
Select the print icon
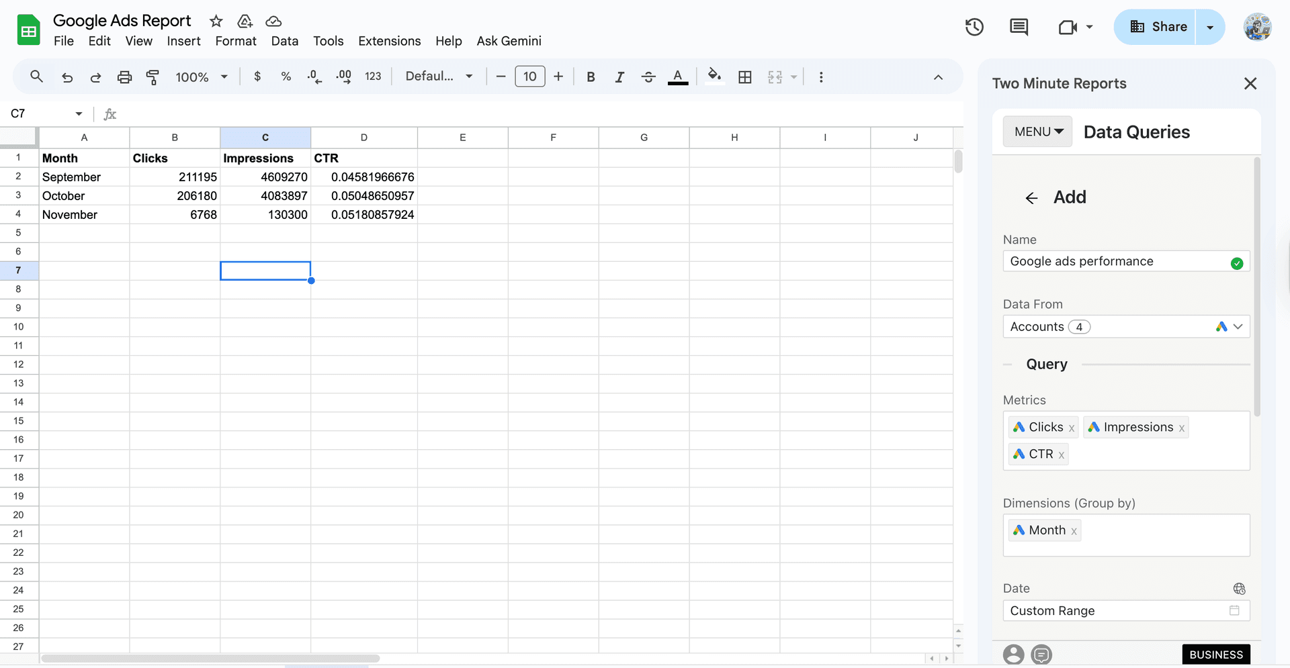pos(124,77)
